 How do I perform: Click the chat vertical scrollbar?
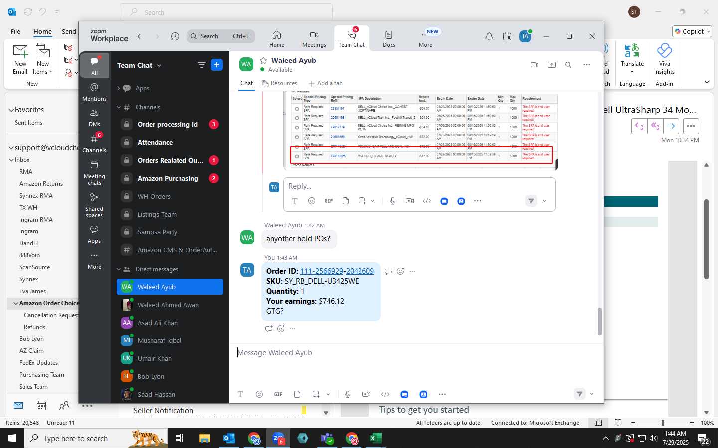[x=599, y=321]
